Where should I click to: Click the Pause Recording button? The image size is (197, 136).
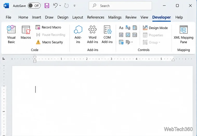coord(51,35)
